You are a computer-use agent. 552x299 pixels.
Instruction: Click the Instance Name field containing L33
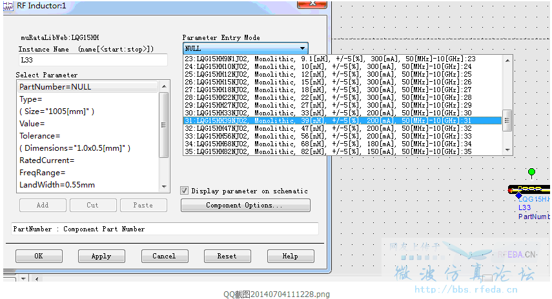point(93,60)
